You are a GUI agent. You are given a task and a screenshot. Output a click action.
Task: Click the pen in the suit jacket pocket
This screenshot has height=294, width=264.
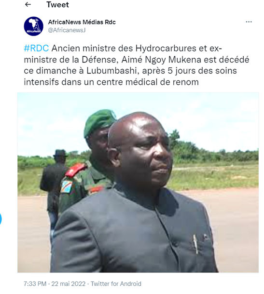pos(195,244)
